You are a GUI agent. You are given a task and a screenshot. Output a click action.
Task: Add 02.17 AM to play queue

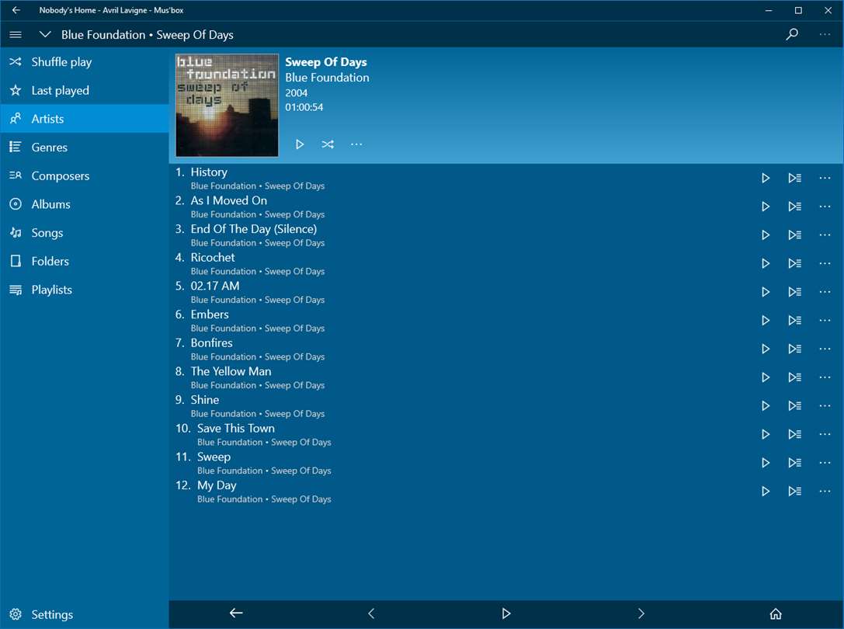click(x=794, y=292)
